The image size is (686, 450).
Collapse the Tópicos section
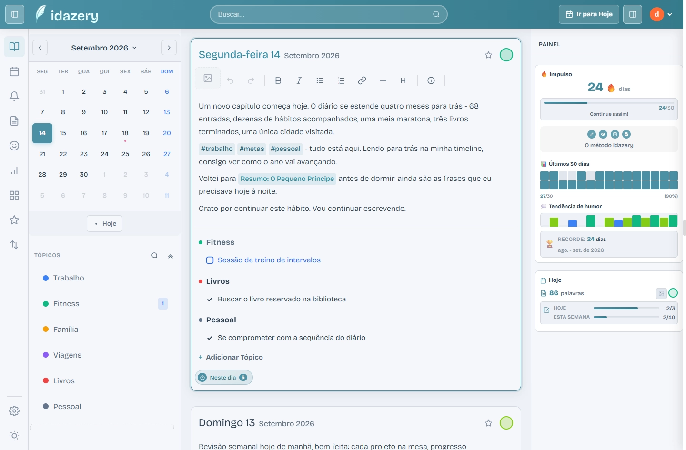coord(171,256)
